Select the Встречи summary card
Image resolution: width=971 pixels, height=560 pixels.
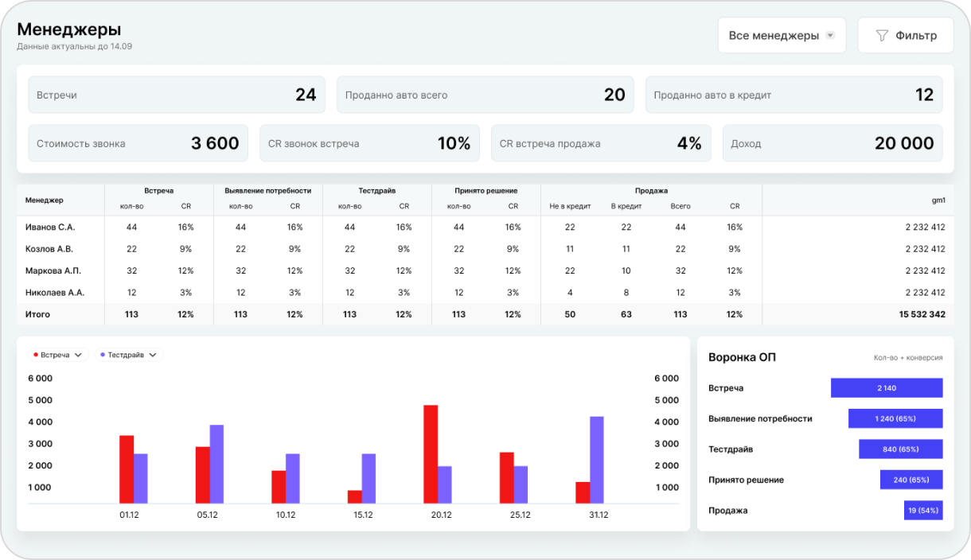coord(177,95)
